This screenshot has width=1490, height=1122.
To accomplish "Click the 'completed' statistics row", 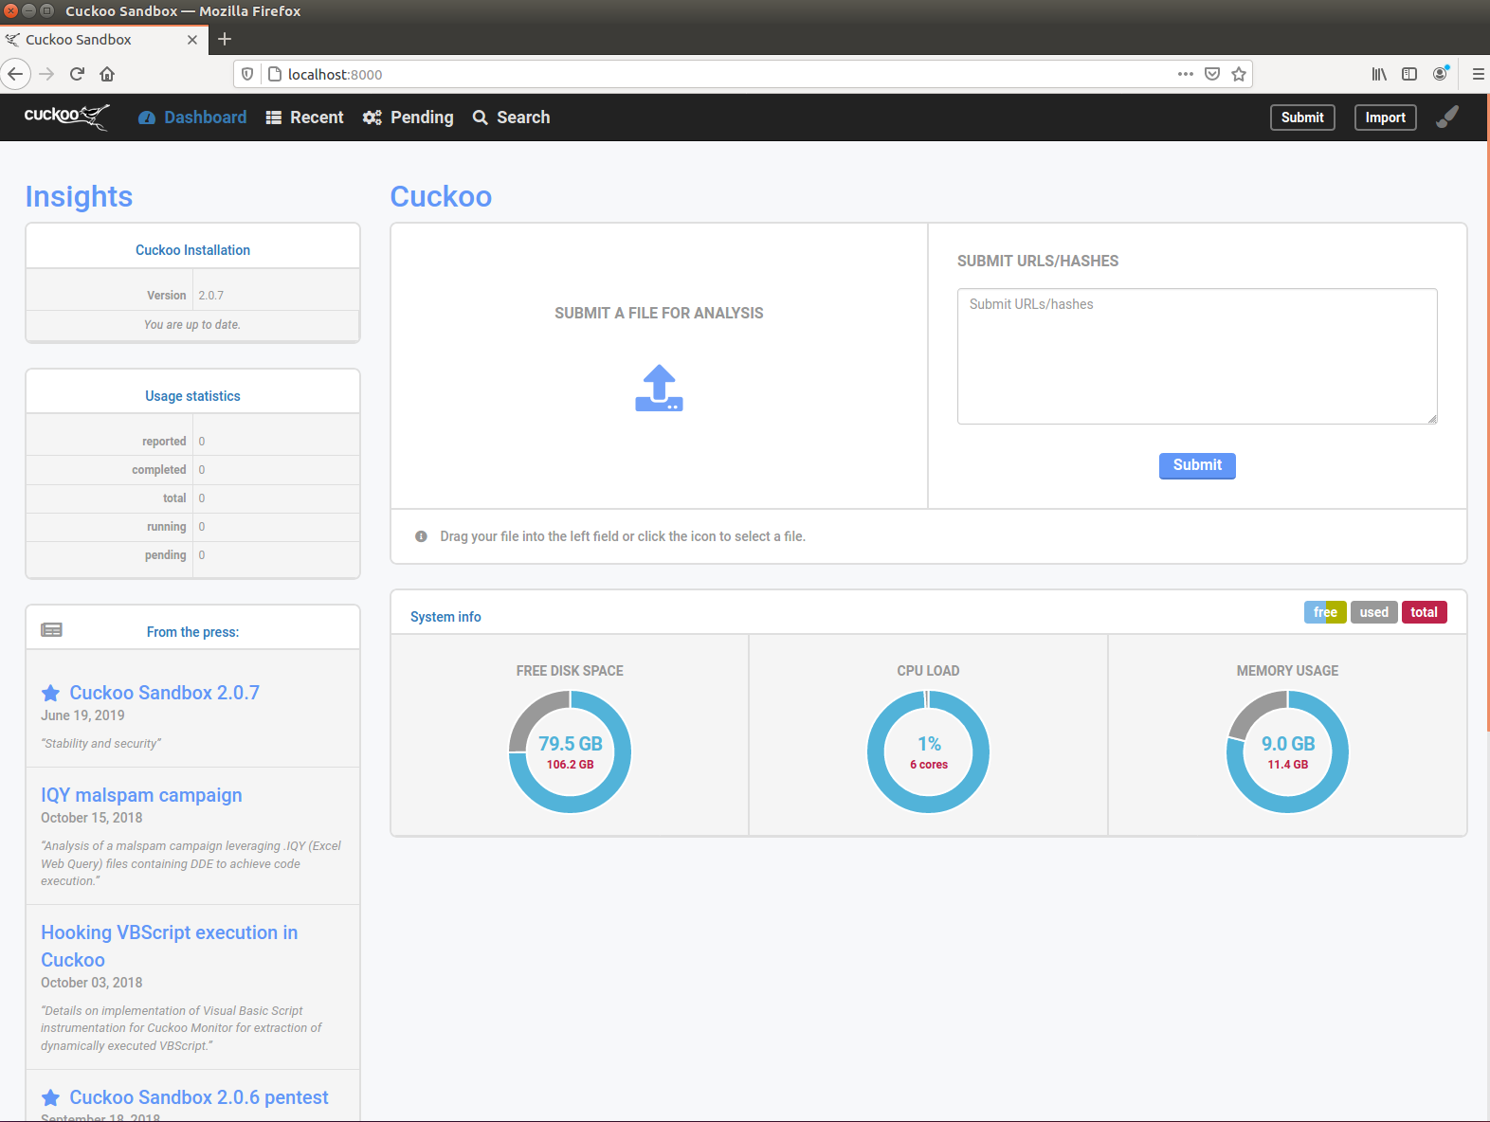I will [192, 470].
